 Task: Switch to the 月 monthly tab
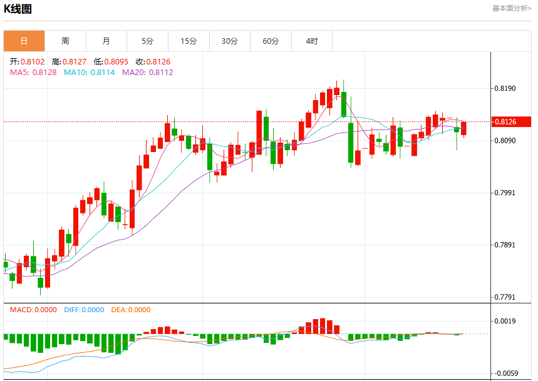(x=106, y=41)
